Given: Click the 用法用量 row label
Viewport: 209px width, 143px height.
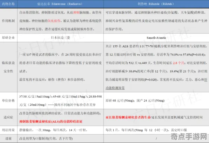Looking at the screenshot, I should point(8,130).
